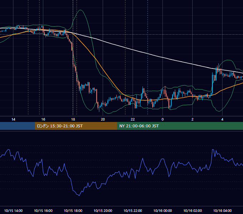This screenshot has width=243, height=214.
Task: Click the 10/16 04:00 time label
Action: tap(222, 210)
